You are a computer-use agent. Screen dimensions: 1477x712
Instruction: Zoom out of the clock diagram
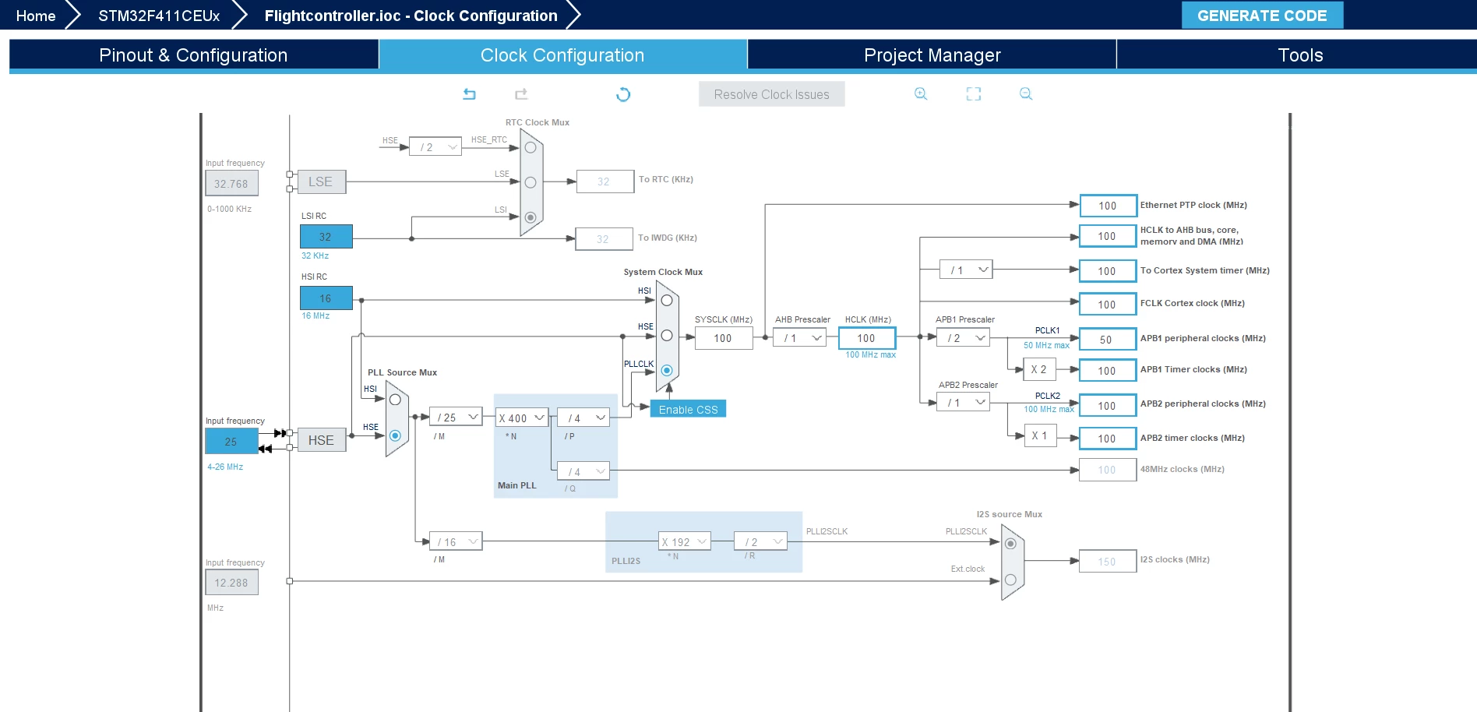pos(1026,93)
